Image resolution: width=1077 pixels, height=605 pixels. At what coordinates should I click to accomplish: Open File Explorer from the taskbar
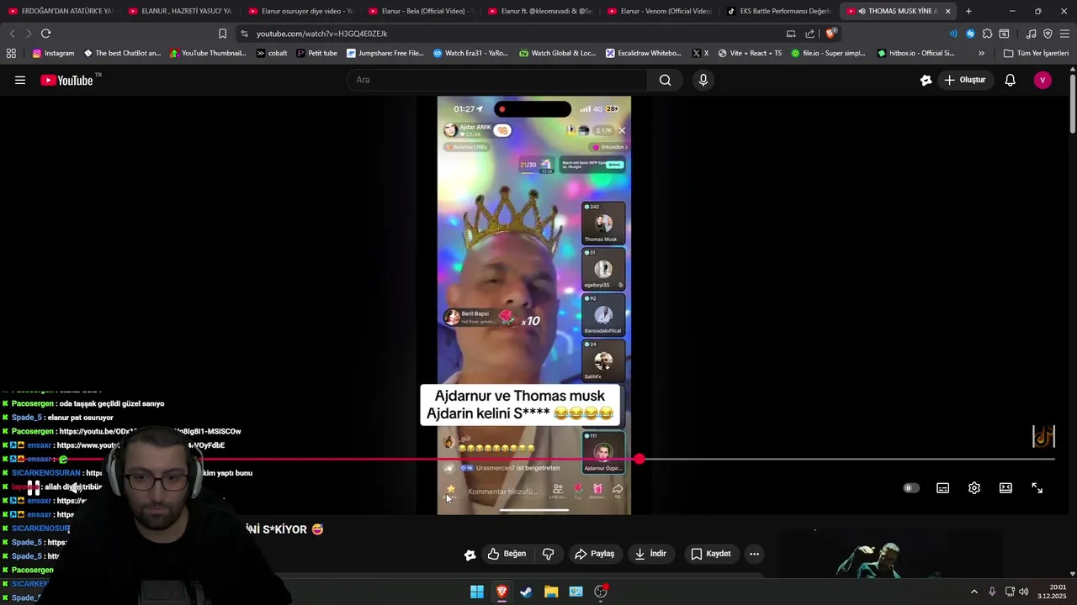tap(551, 592)
